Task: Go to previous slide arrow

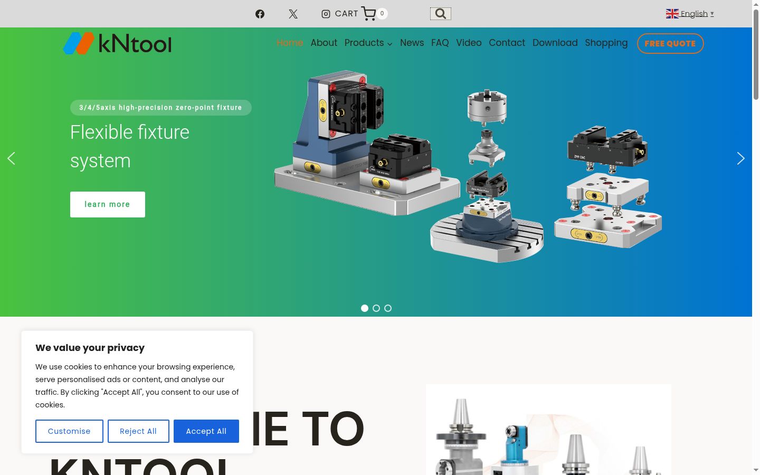Action: pos(11,158)
